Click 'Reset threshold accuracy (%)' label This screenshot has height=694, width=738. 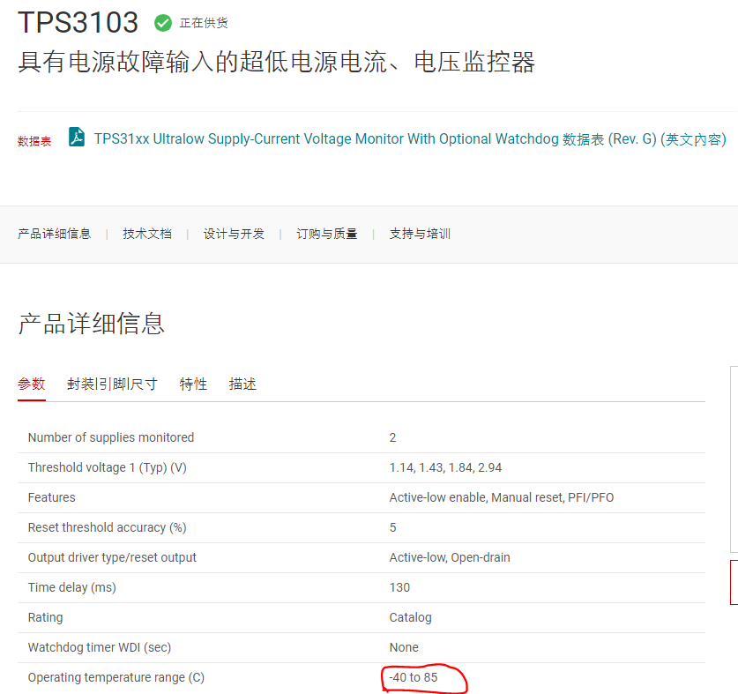108,527
